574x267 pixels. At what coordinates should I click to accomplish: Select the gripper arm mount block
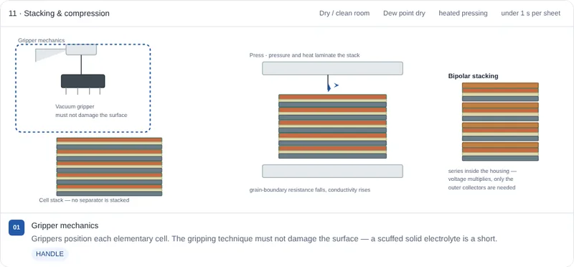pos(81,50)
